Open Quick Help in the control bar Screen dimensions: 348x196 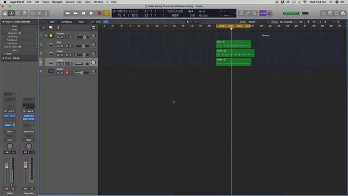(x=18, y=13)
